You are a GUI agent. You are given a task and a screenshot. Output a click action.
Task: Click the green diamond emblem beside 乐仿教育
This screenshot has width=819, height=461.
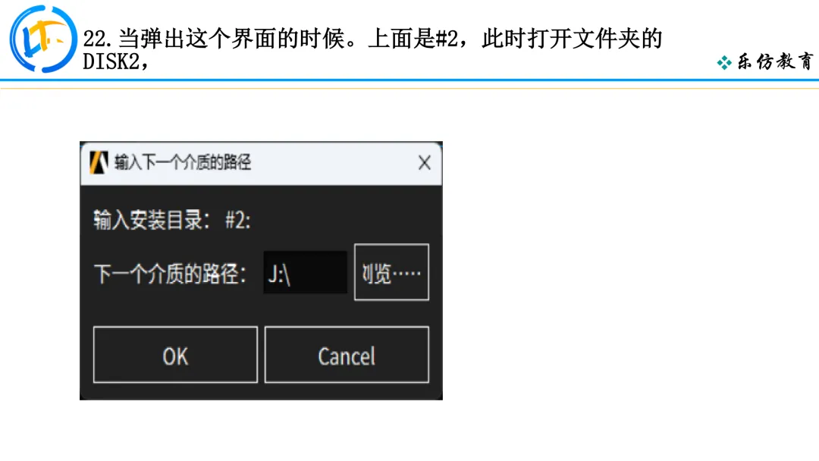(x=724, y=63)
